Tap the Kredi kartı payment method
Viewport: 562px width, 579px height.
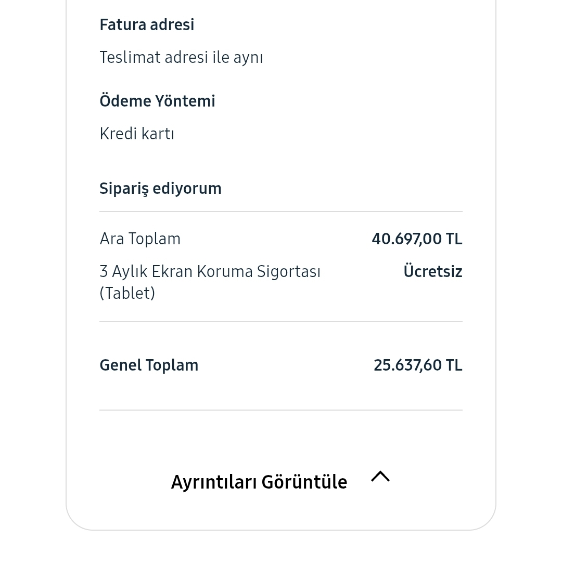[137, 134]
